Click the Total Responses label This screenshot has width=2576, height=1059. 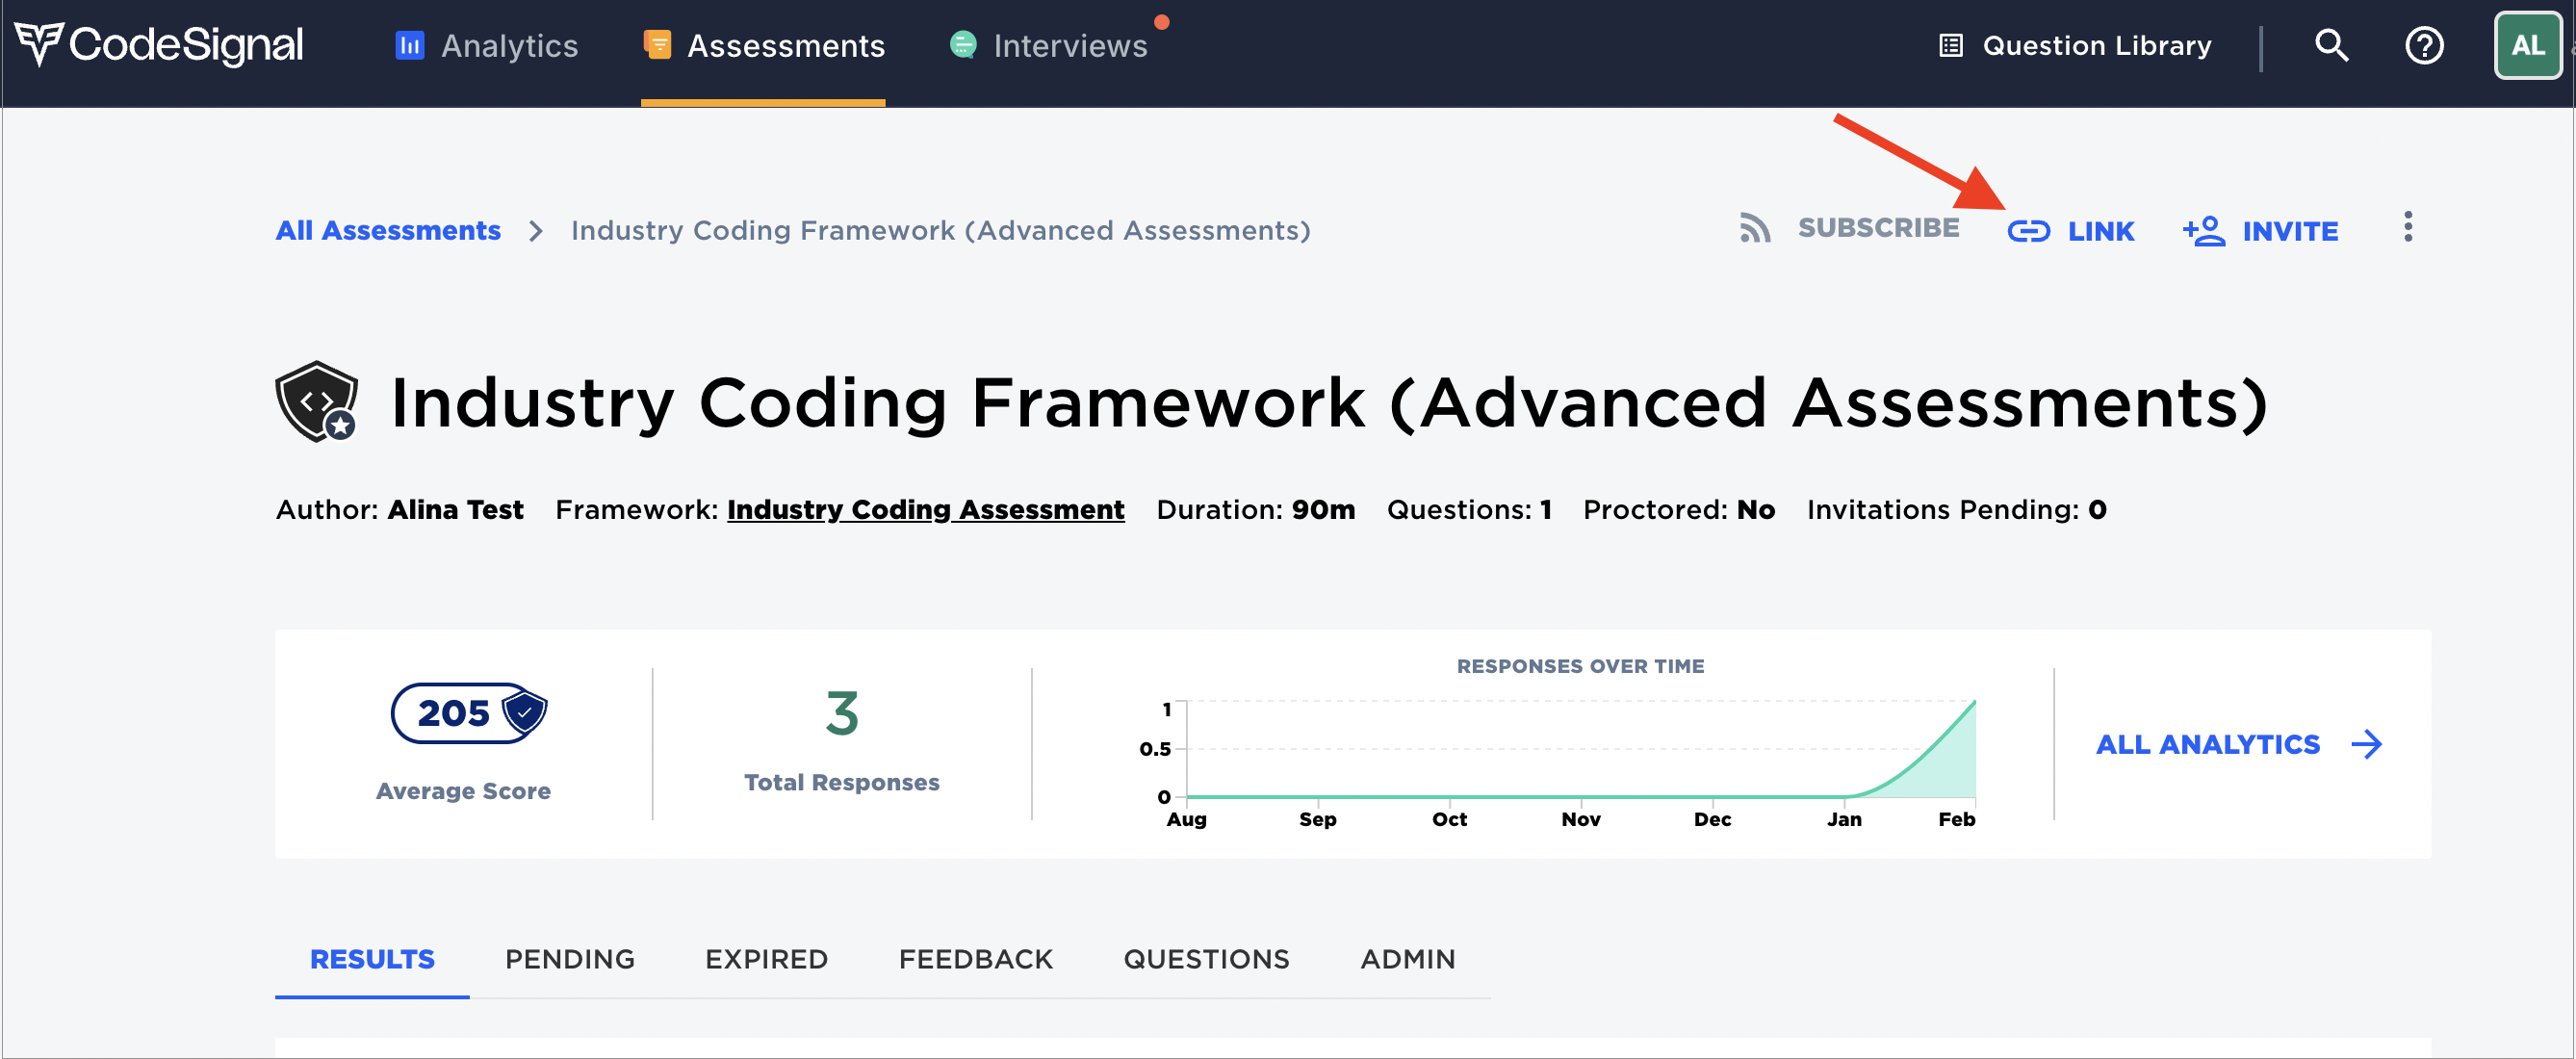(x=841, y=783)
